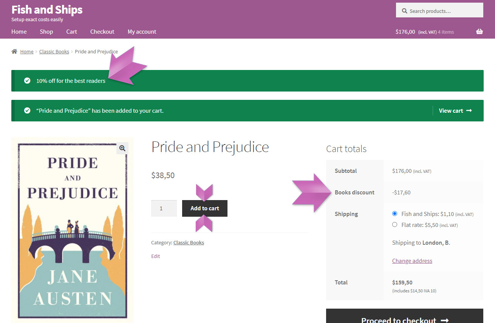Click the quantity input field
The height and width of the screenshot is (323, 495).
pyautogui.click(x=164, y=208)
